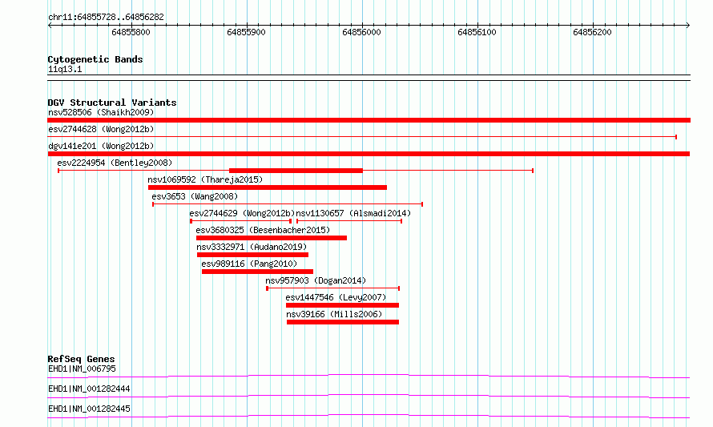The height and width of the screenshot is (427, 713).
Task: Click the nsv3332971 (Audano2019) label
Action: pyautogui.click(x=252, y=247)
